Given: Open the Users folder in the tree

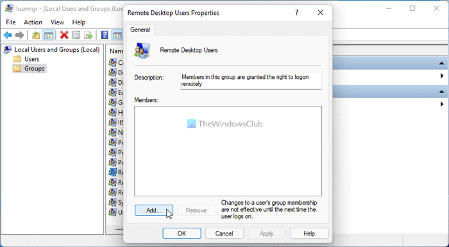Looking at the screenshot, I should click(32, 59).
